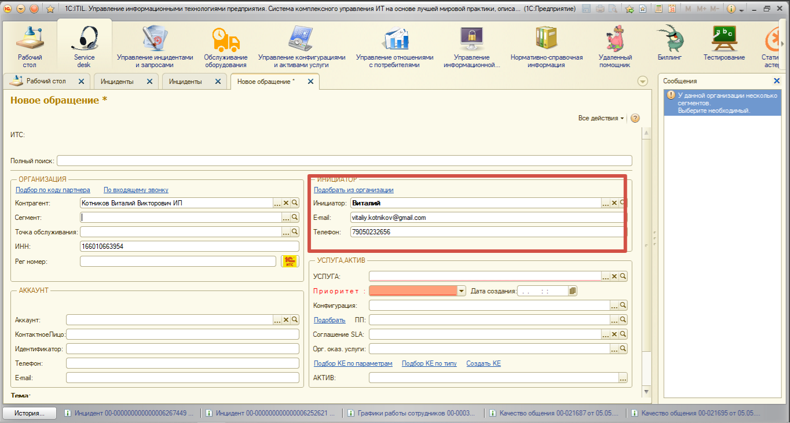Add current page to favorites
The height and width of the screenshot is (423, 790).
pyautogui.click(x=630, y=9)
